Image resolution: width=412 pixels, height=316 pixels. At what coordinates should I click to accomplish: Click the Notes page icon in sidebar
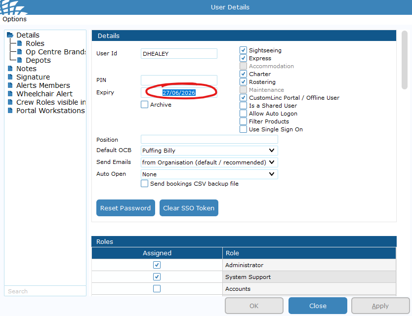tap(10, 69)
